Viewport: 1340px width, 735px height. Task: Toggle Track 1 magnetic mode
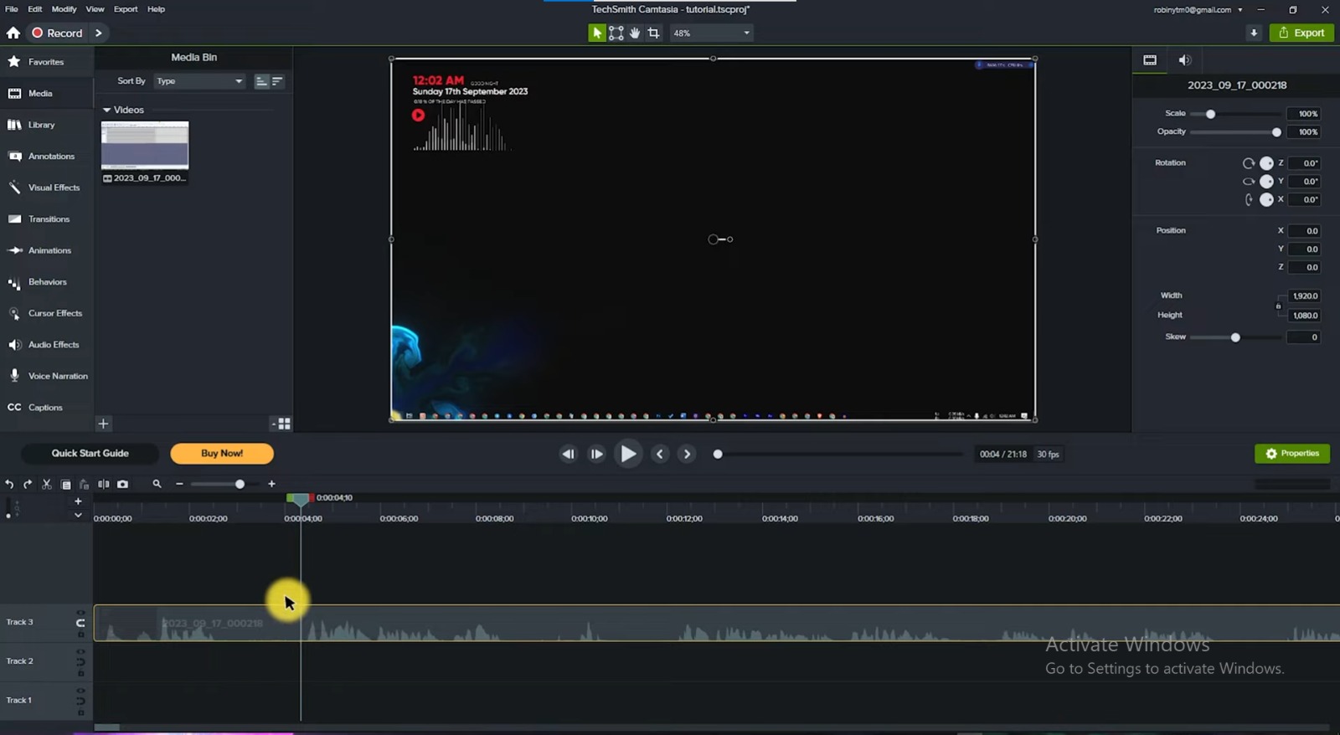(x=80, y=701)
